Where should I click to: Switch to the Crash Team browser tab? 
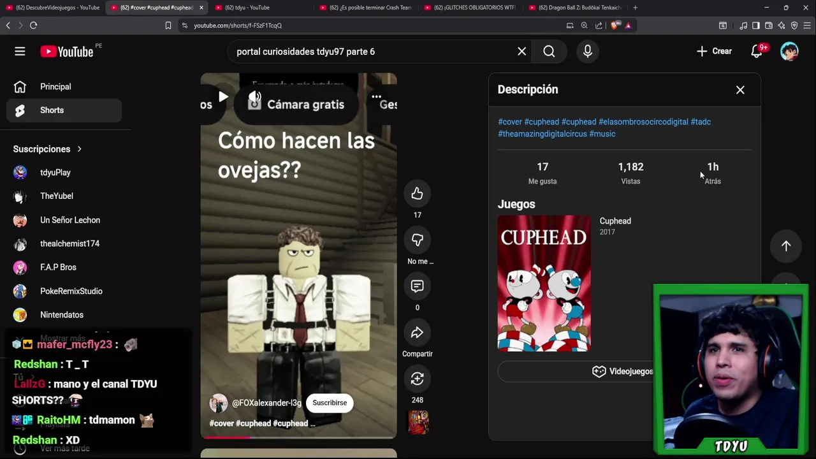click(x=366, y=8)
